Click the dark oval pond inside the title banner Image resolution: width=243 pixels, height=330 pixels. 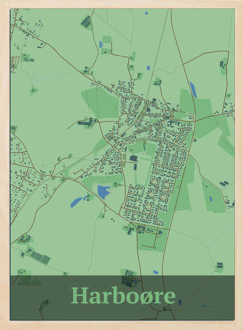pos(180,302)
